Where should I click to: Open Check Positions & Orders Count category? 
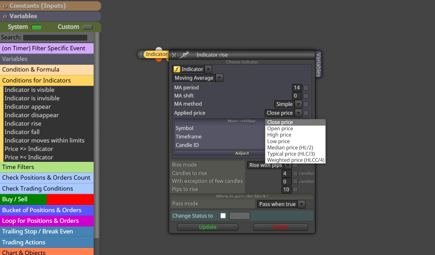point(47,177)
